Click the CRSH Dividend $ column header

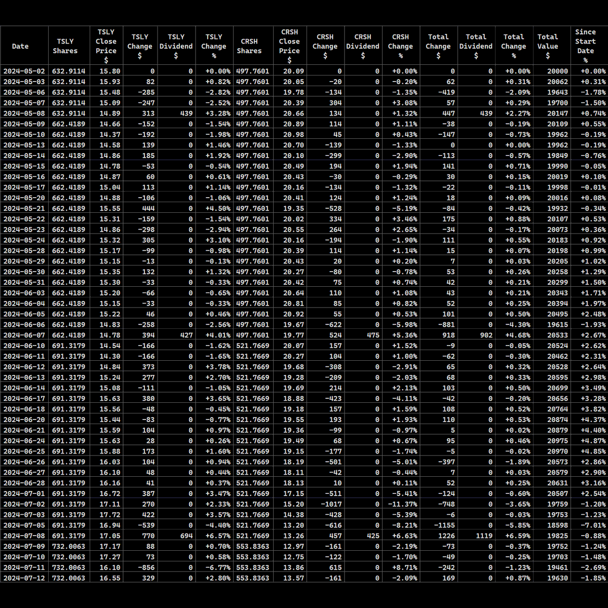[363, 46]
